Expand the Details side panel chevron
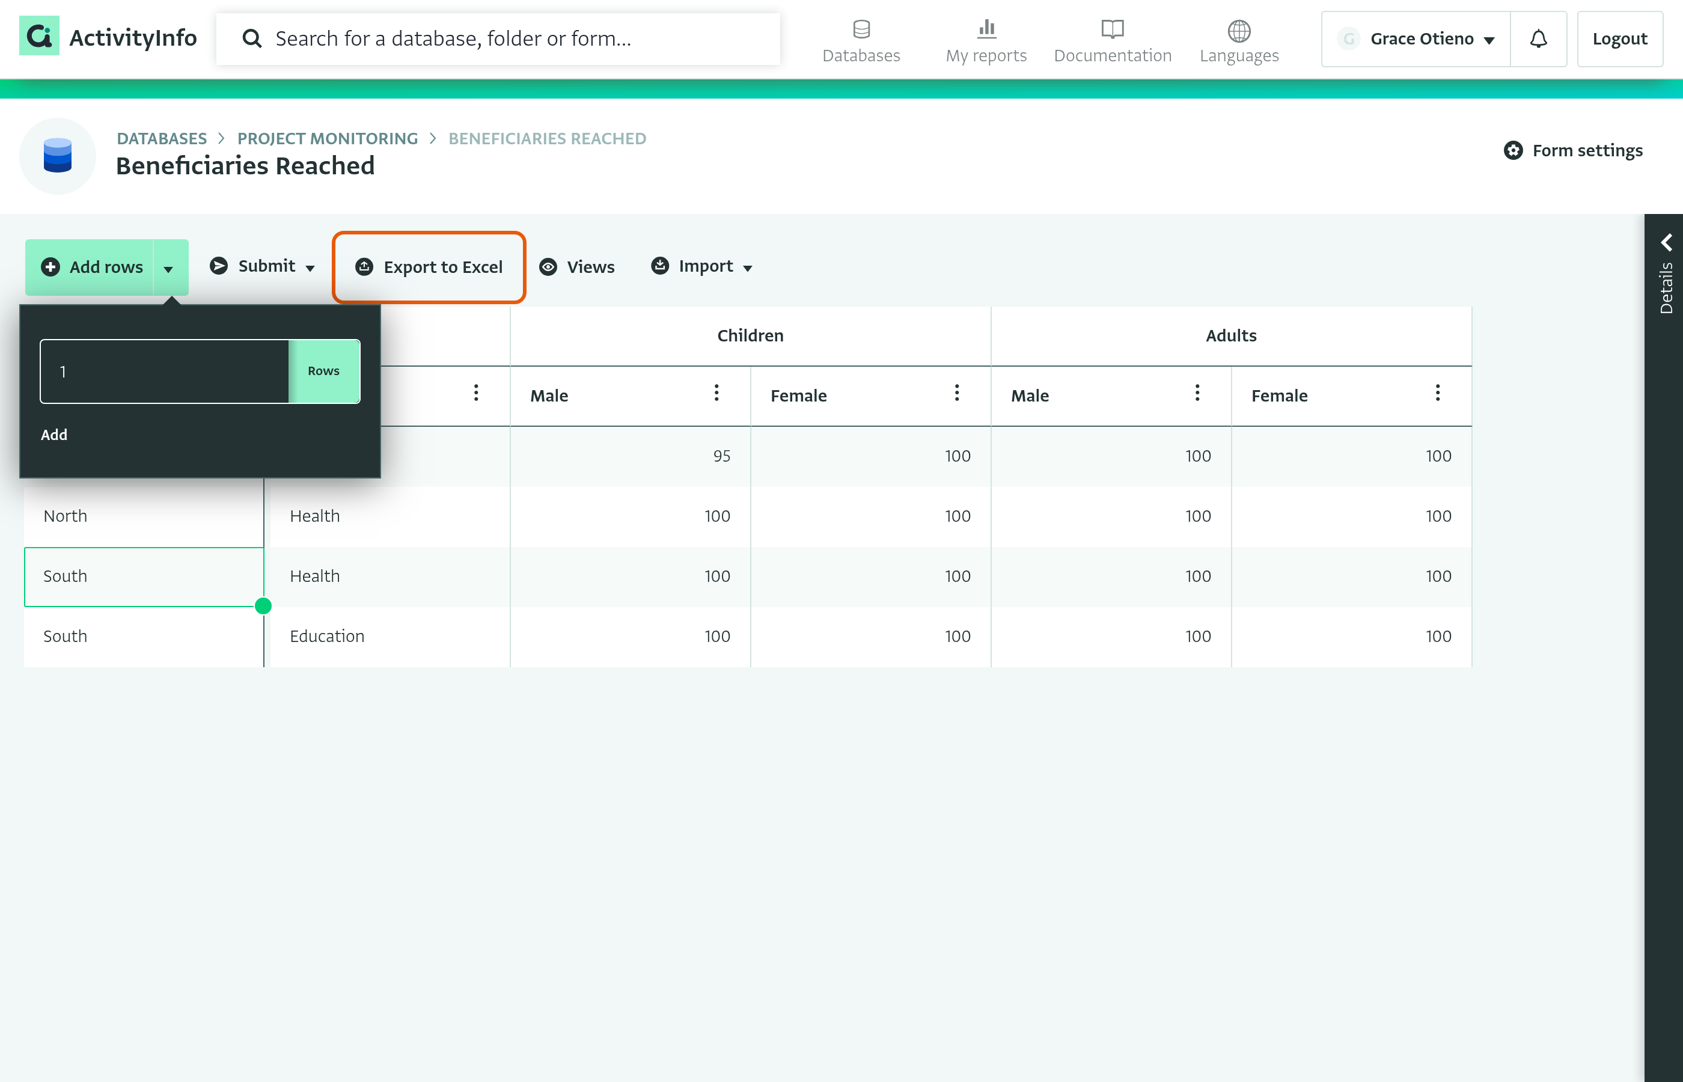 click(1666, 242)
